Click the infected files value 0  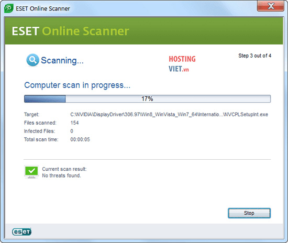[72, 131]
